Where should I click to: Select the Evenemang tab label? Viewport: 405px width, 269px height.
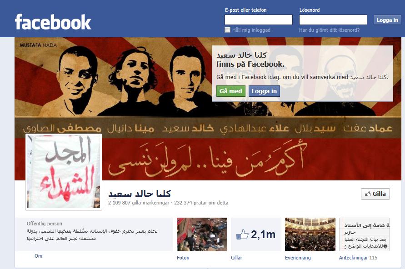[298, 258]
